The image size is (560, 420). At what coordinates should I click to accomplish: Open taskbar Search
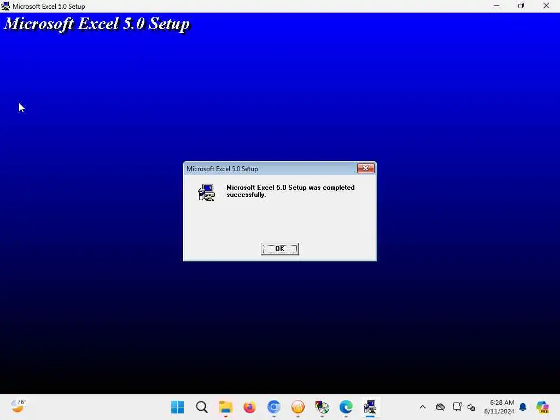coord(201,407)
